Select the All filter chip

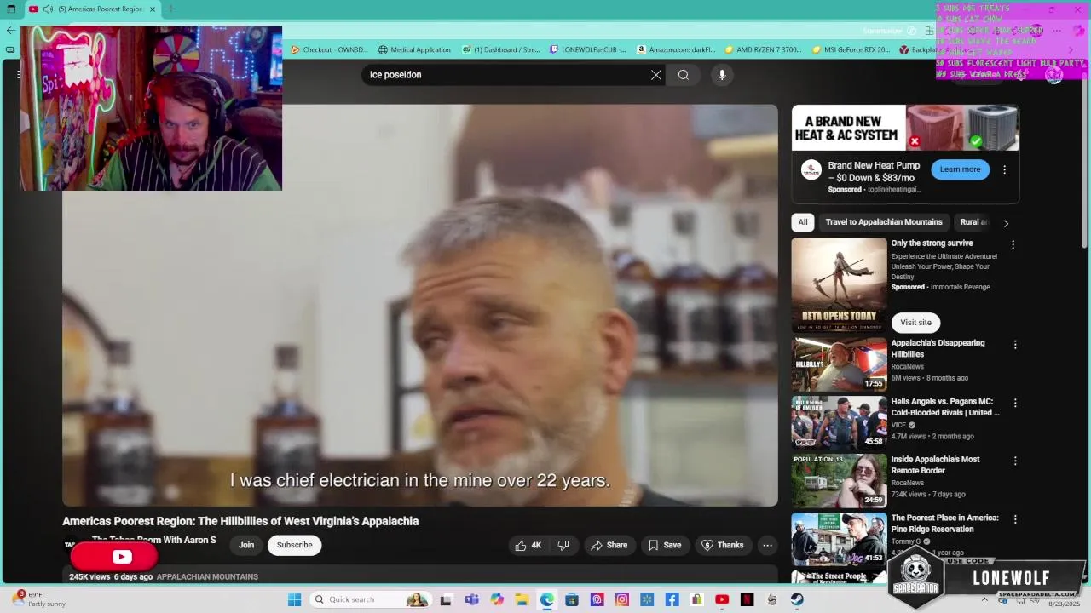point(802,222)
